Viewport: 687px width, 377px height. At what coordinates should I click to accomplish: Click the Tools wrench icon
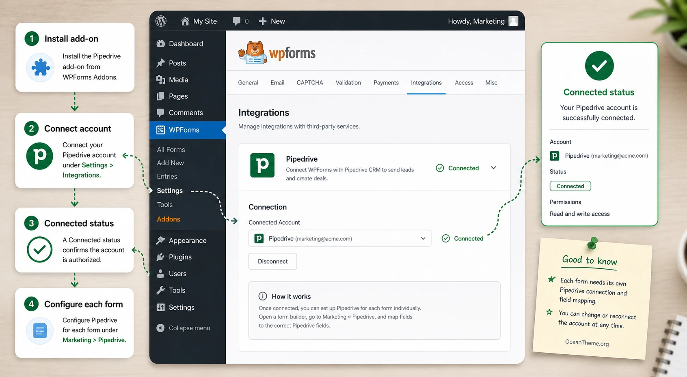161,290
